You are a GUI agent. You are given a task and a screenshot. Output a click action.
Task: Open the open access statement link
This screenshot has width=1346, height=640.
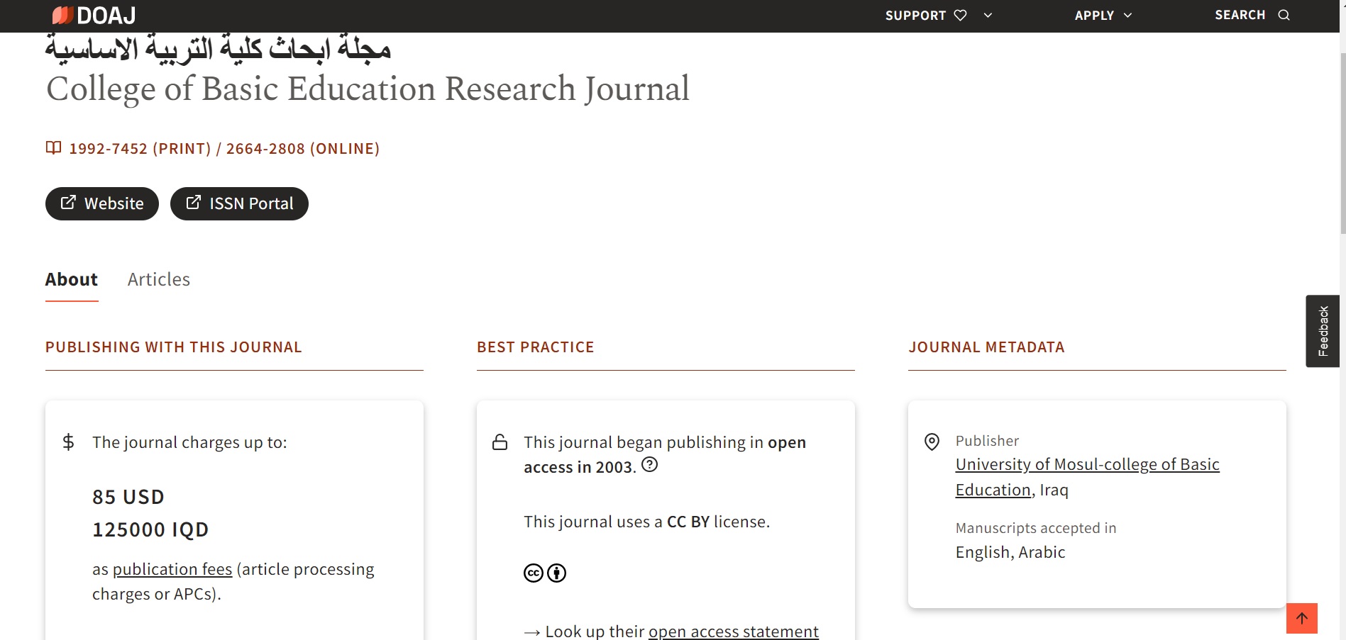[734, 631]
